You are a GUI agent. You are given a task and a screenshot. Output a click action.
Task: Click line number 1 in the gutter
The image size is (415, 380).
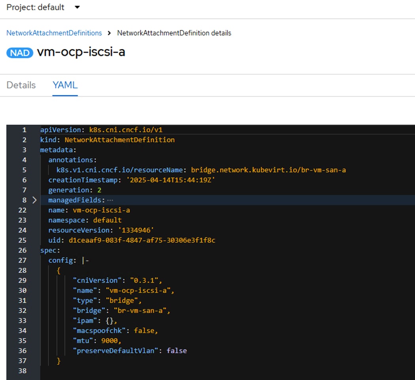24,130
